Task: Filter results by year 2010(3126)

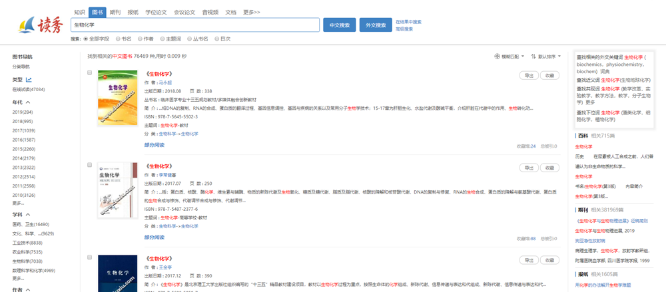Action: [x=24, y=196]
